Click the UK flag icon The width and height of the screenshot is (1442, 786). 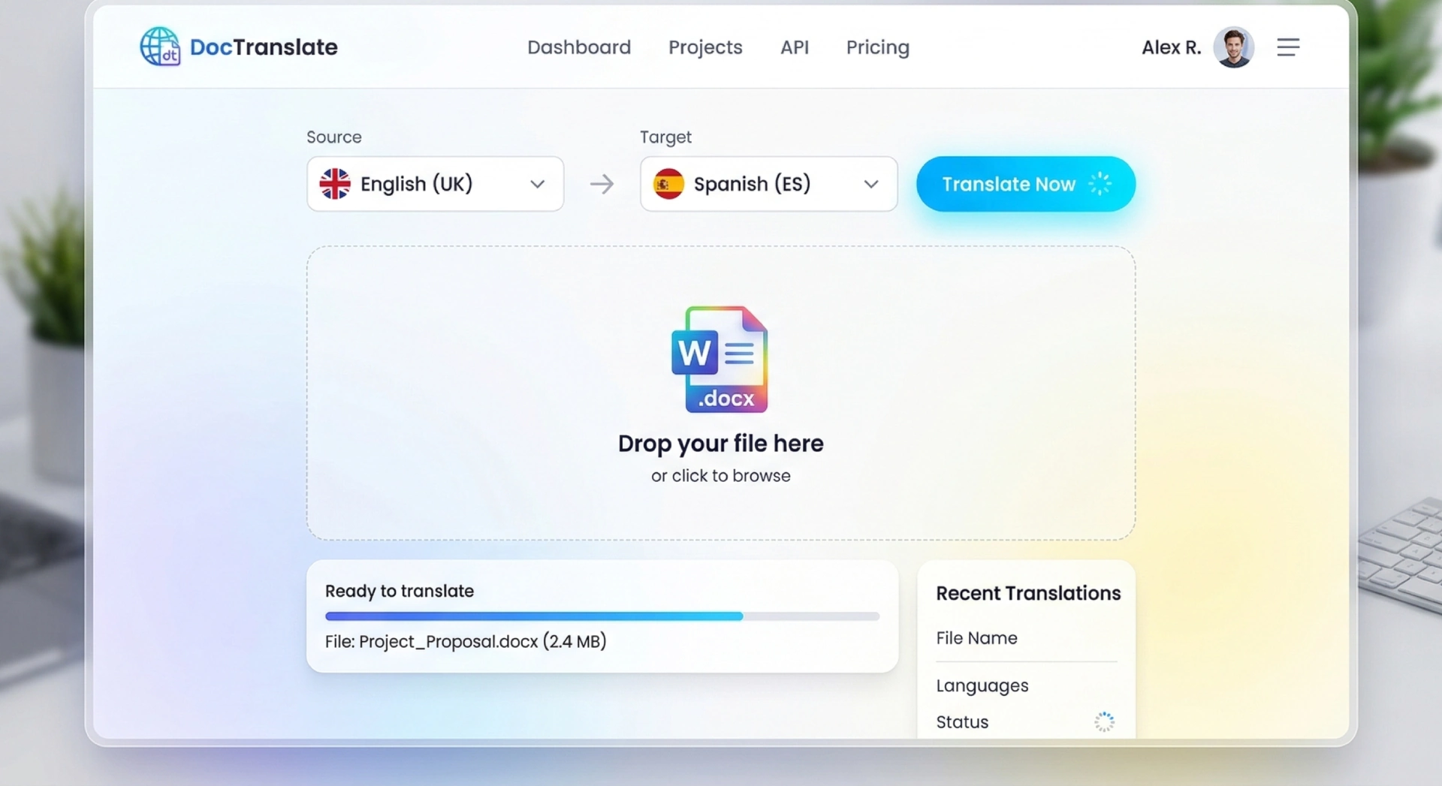pos(335,184)
